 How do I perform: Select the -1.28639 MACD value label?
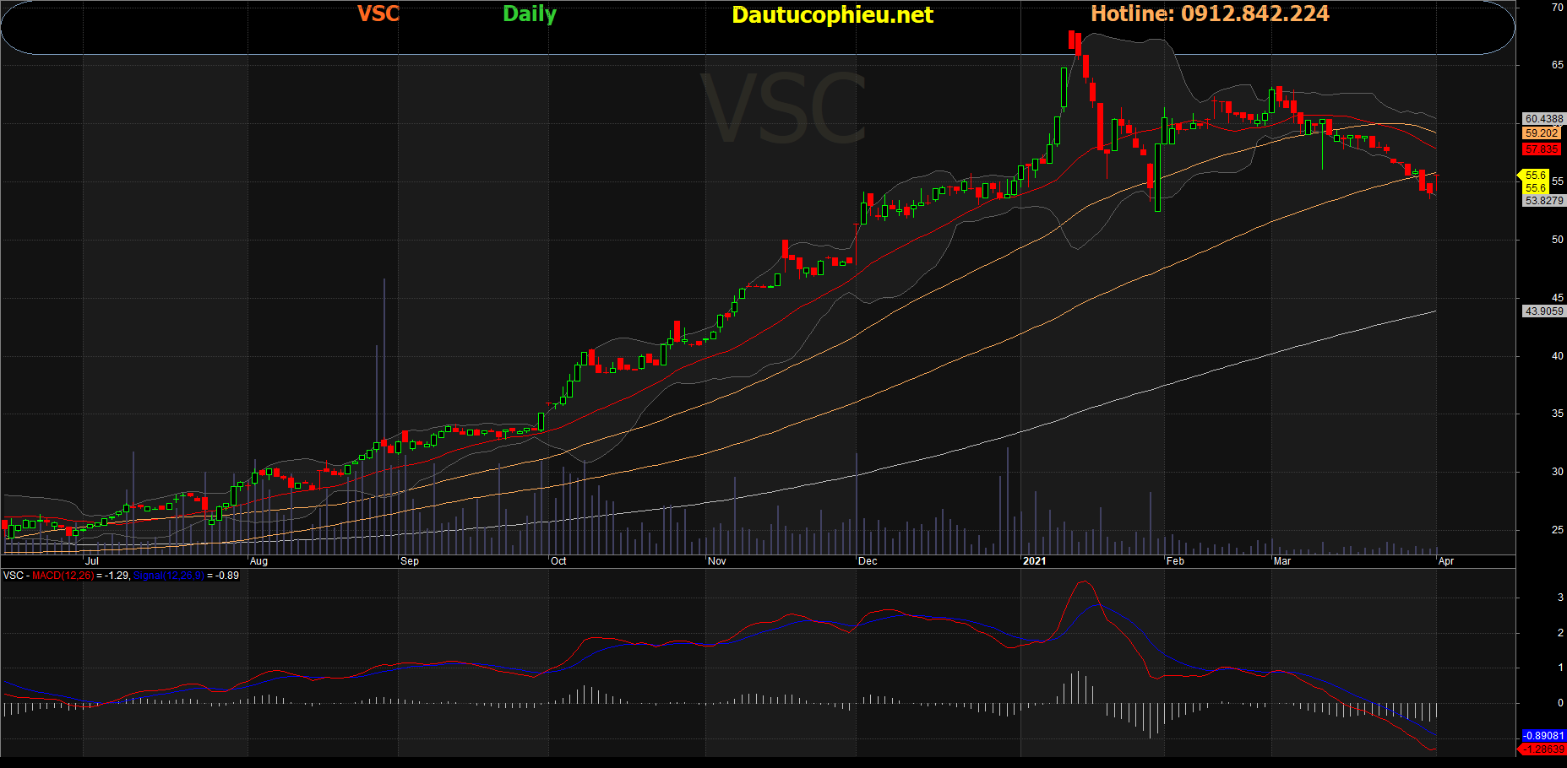coord(1543,749)
